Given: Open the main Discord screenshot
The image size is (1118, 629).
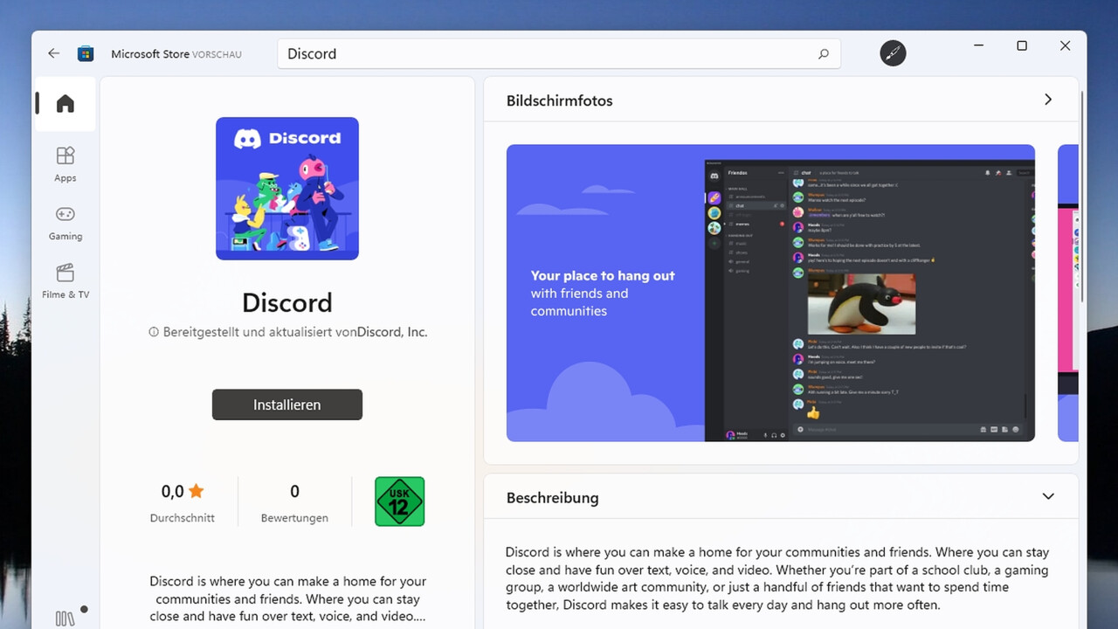Looking at the screenshot, I should coord(770,293).
